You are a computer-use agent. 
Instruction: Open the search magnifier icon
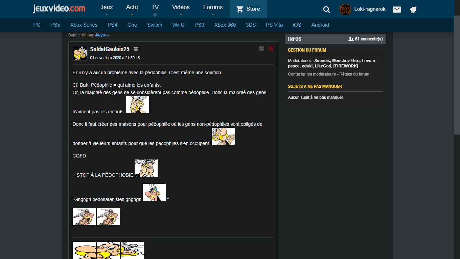coord(326,9)
